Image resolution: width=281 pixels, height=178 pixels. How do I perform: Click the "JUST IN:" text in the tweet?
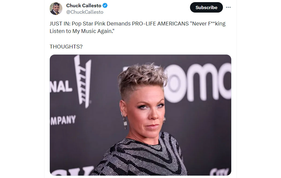tap(60, 24)
